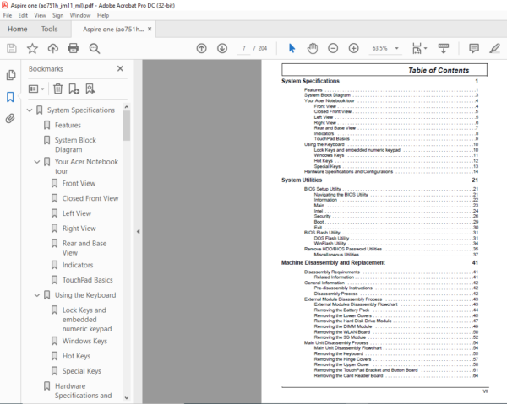This screenshot has height=404, width=507.
Task: Close the Aspire one document tab
Action: [x=150, y=29]
